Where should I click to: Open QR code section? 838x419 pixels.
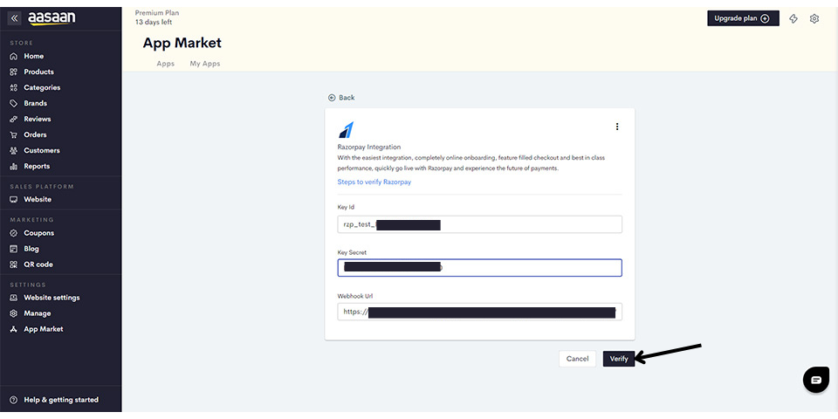click(38, 264)
